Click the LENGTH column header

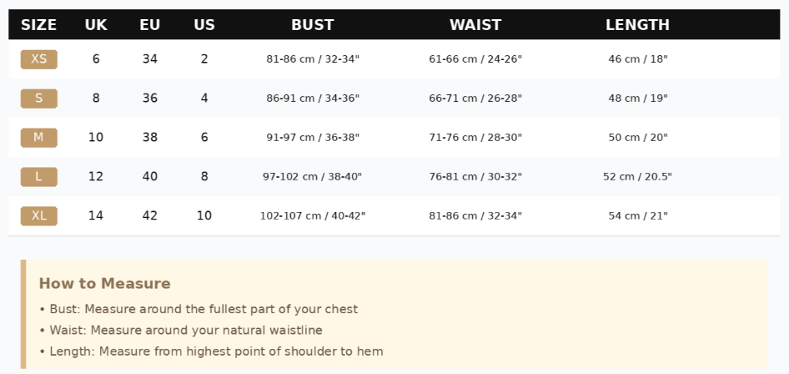pyautogui.click(x=637, y=25)
